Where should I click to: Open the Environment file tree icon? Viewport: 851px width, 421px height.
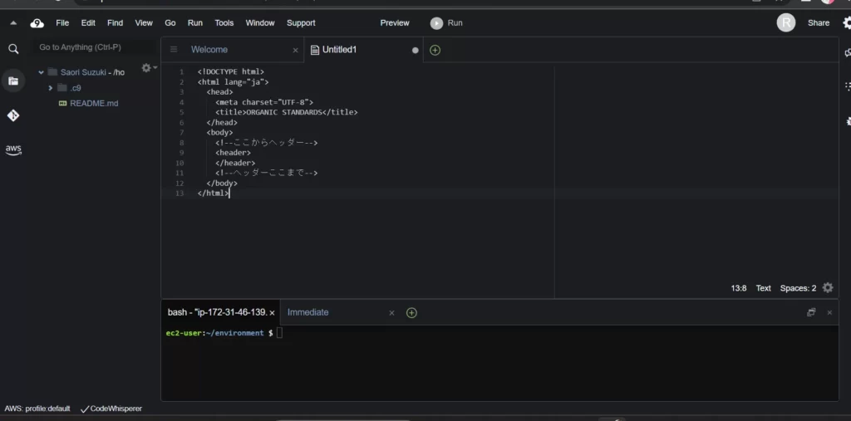[13, 81]
